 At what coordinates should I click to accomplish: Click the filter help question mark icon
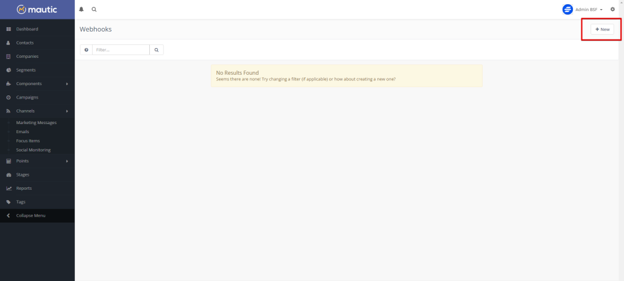point(86,50)
